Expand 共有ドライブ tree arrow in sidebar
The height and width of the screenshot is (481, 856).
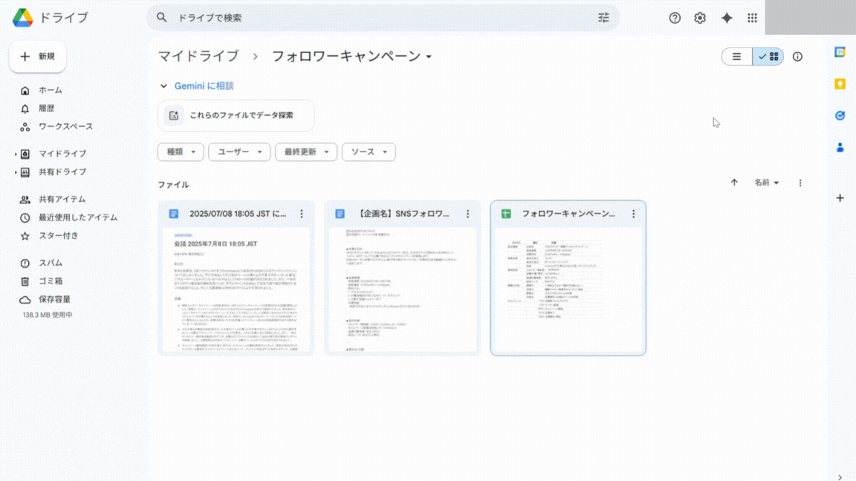(16, 172)
